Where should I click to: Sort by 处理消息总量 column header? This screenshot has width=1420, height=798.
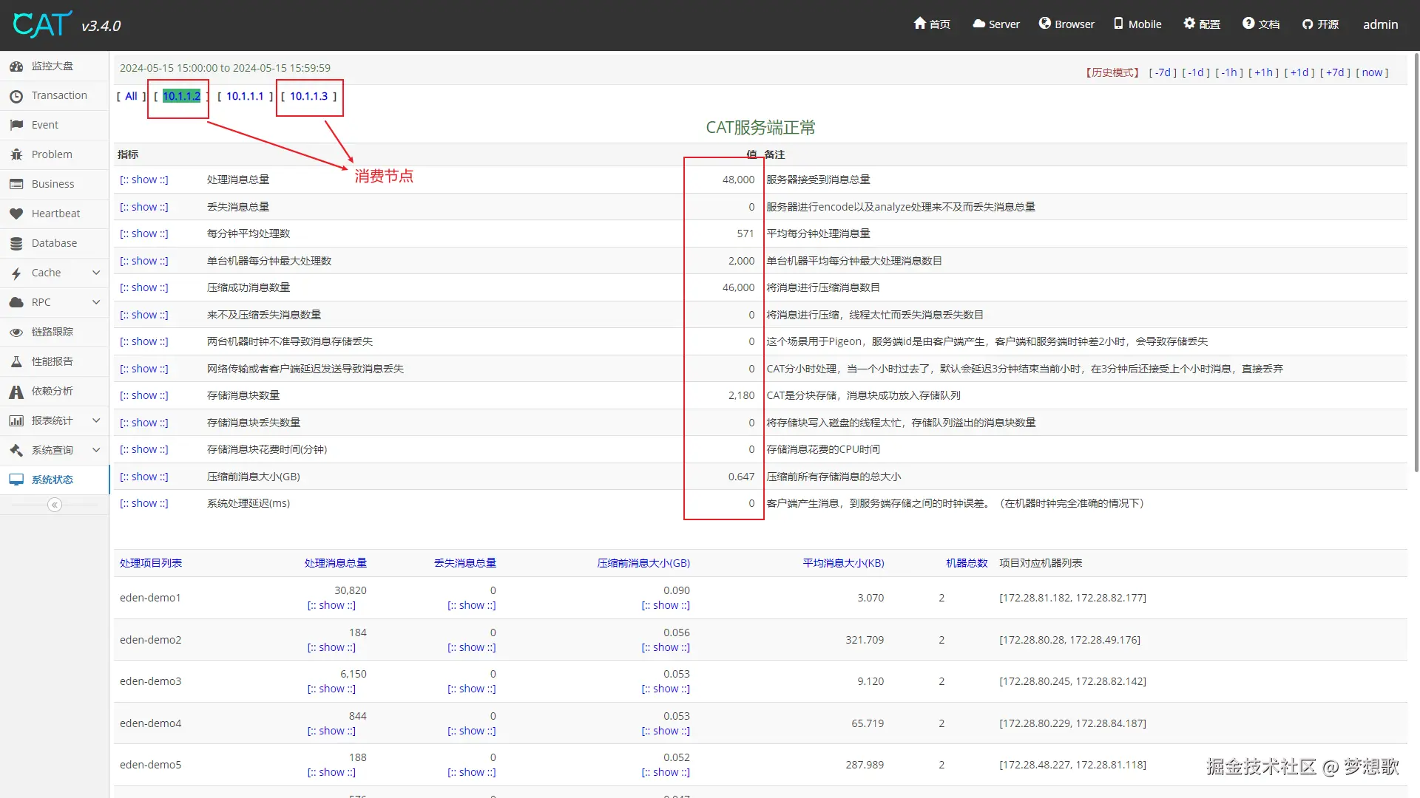[x=335, y=563]
